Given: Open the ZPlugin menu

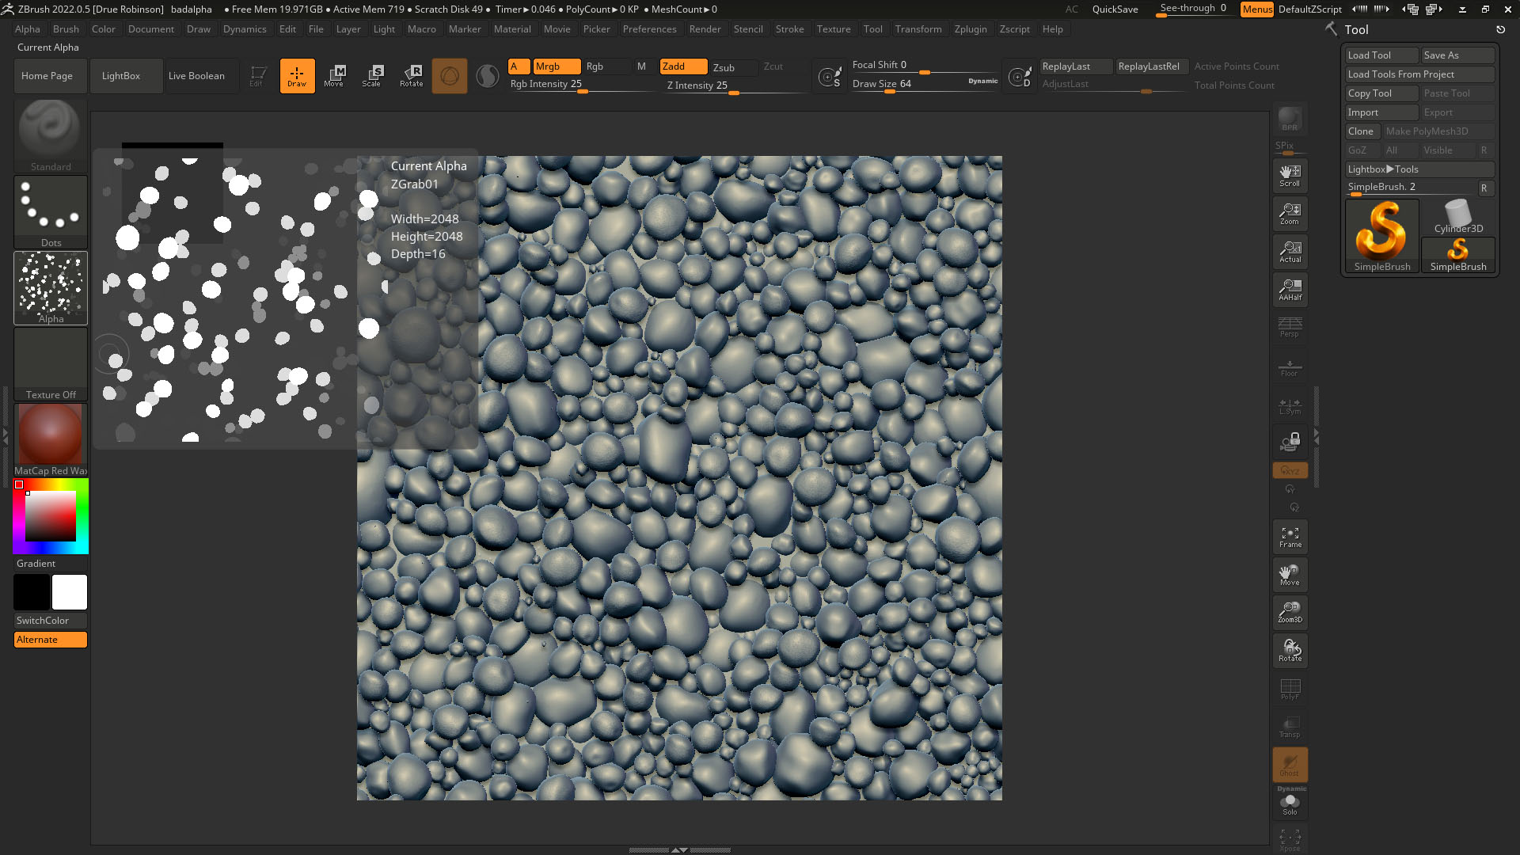Looking at the screenshot, I should point(970,28).
